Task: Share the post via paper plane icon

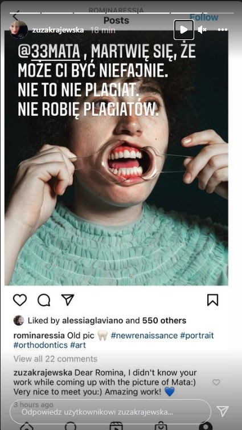Action: point(67,300)
